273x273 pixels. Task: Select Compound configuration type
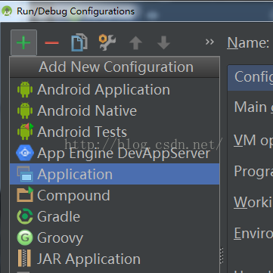[x=114, y=195]
